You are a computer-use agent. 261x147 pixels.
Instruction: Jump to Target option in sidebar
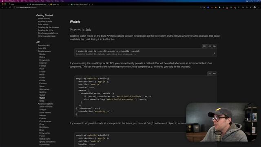point(42,95)
